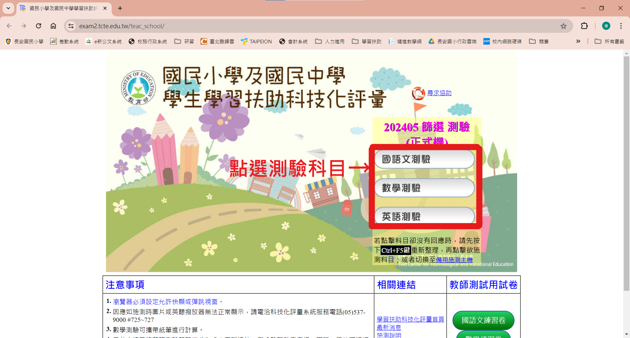The height and width of the screenshot is (338, 630).
Task: Open the 研習 bookmark folder
Action: [184, 41]
